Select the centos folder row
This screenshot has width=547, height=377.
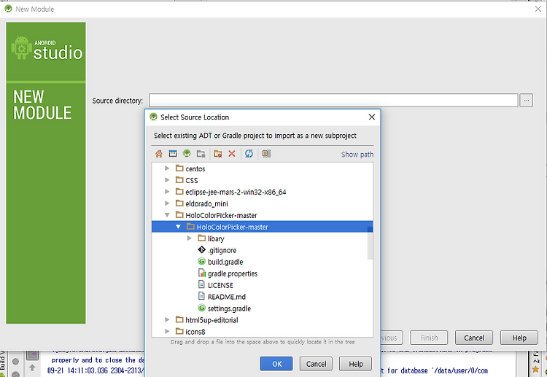263,168
